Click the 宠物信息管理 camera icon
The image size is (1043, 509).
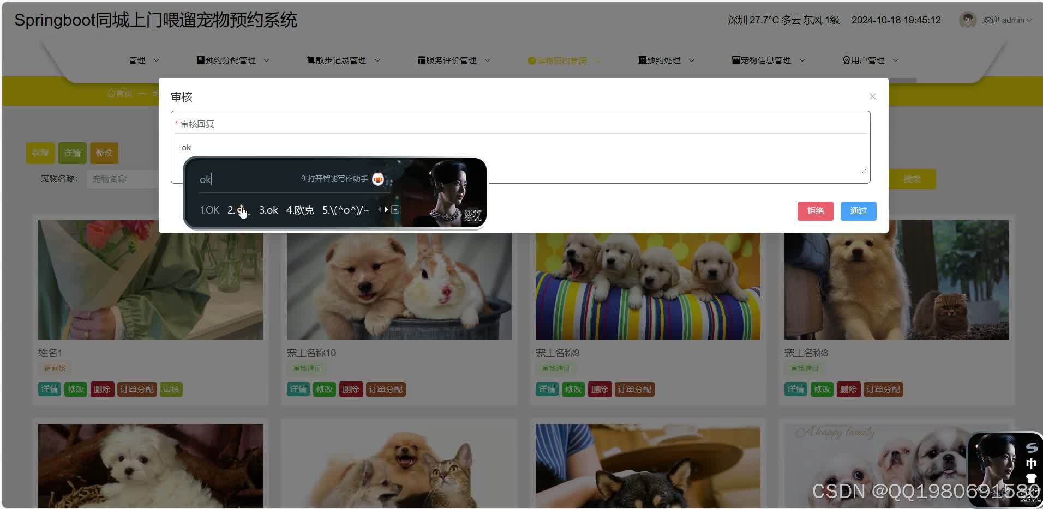point(735,60)
